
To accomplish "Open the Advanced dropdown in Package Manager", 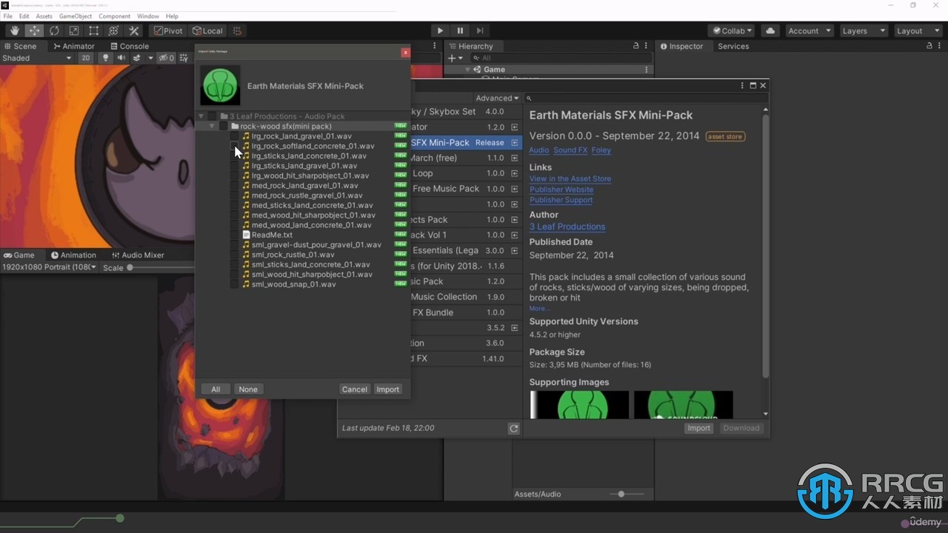I will click(497, 98).
